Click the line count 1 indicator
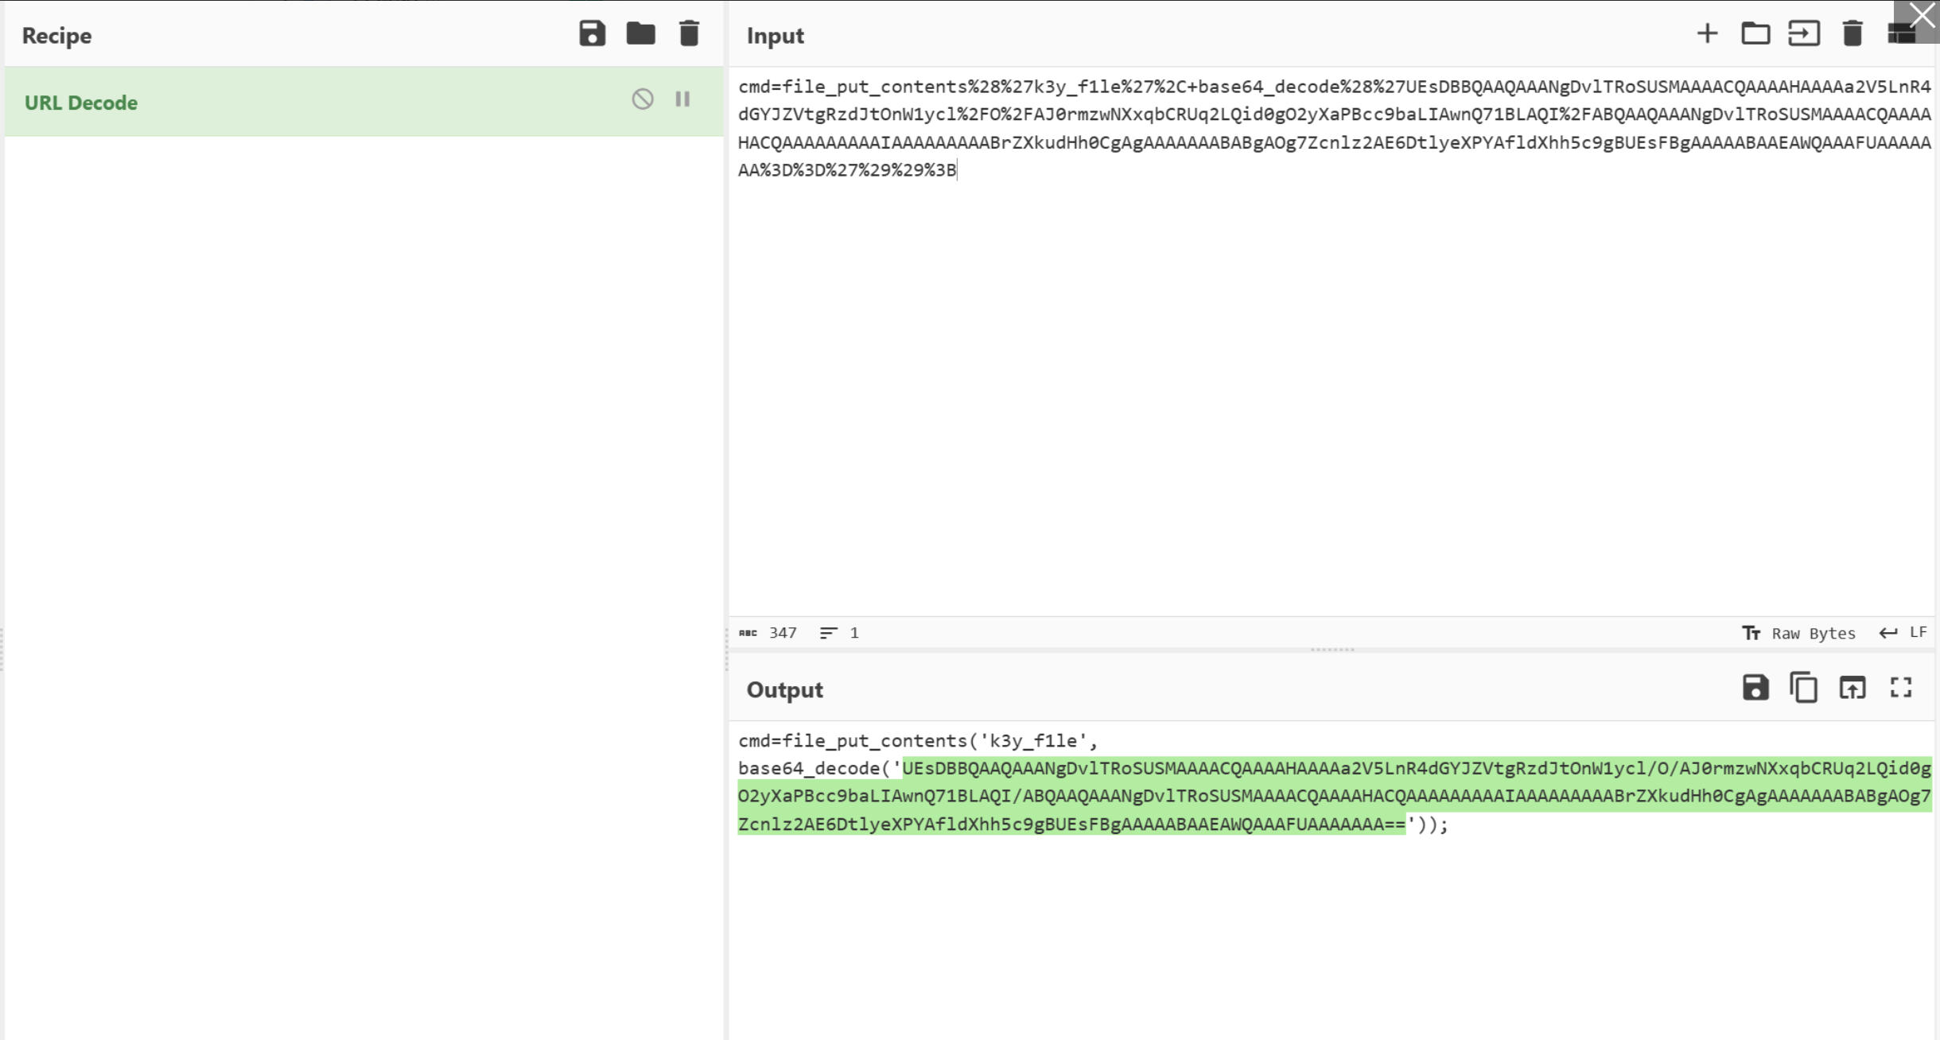Viewport: 1940px width, 1040px height. [x=839, y=633]
